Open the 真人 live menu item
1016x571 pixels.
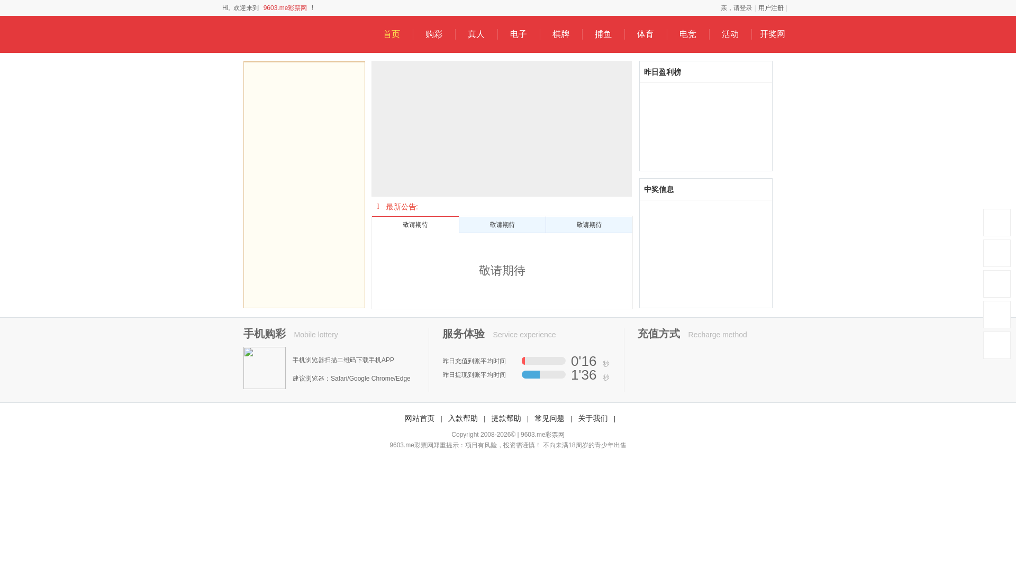pos(476,34)
